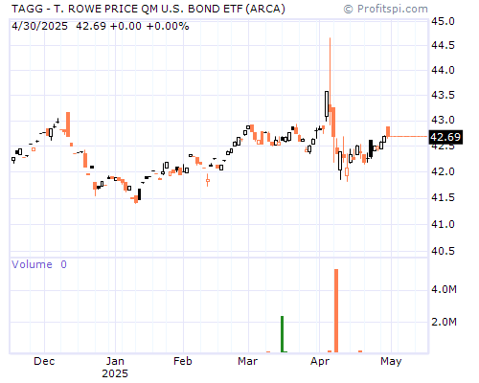The width and height of the screenshot is (479, 383).
Task: Click the Feb month label
Action: (183, 361)
